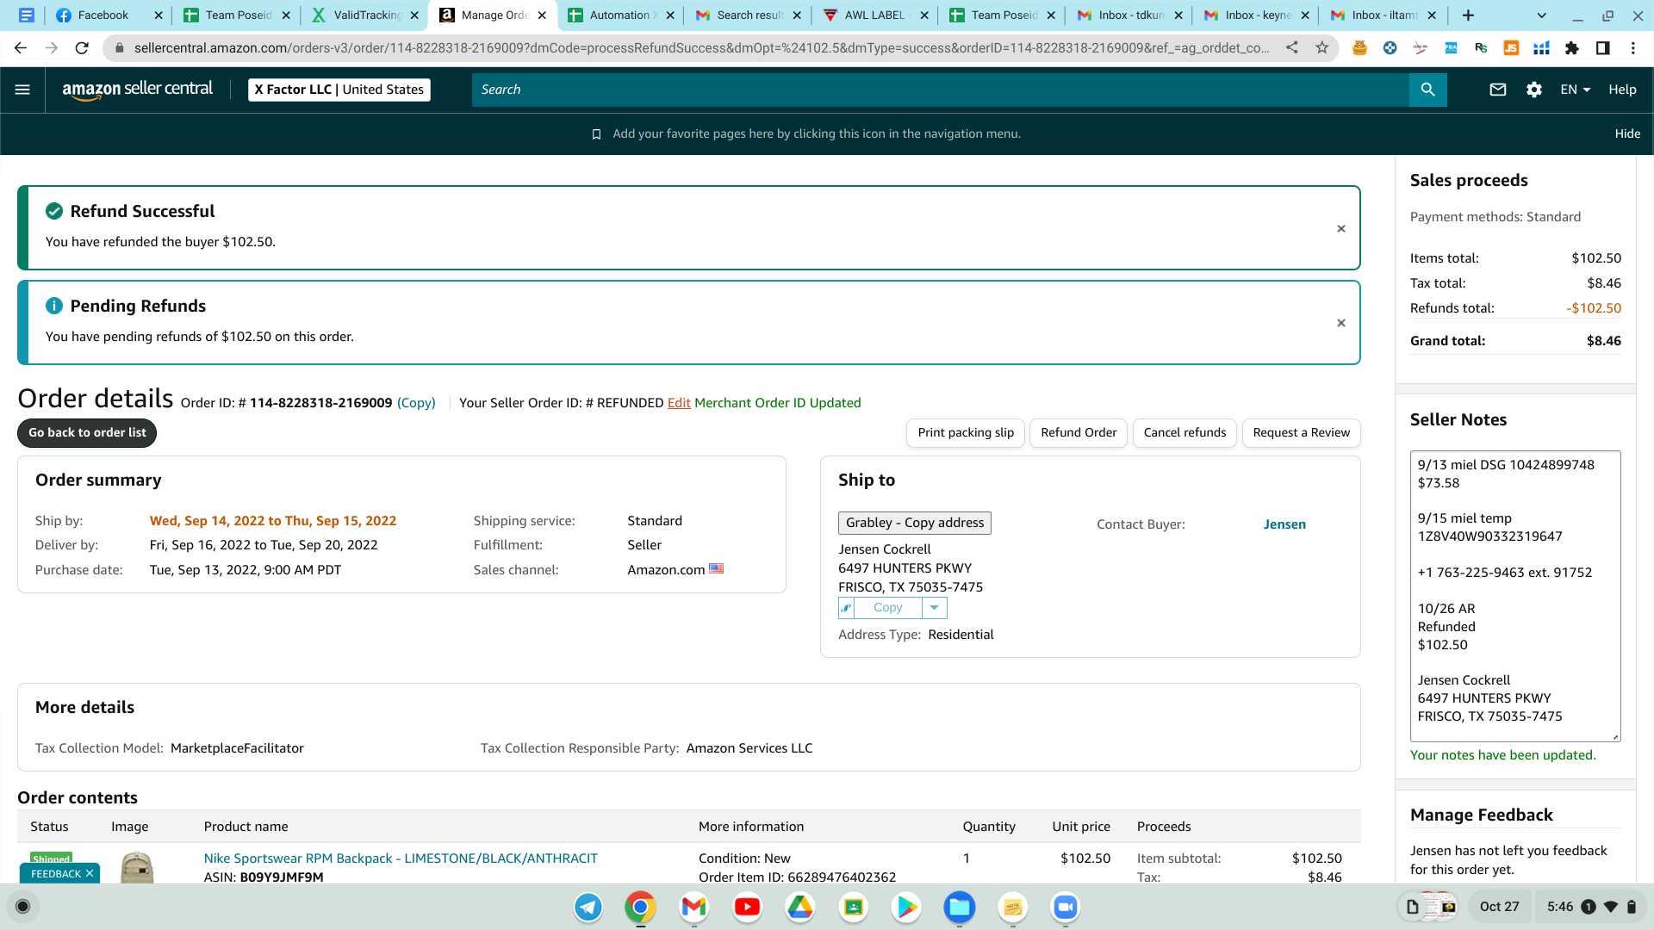The width and height of the screenshot is (1654, 930).
Task: Click Go back to order list
Action: 87,433
